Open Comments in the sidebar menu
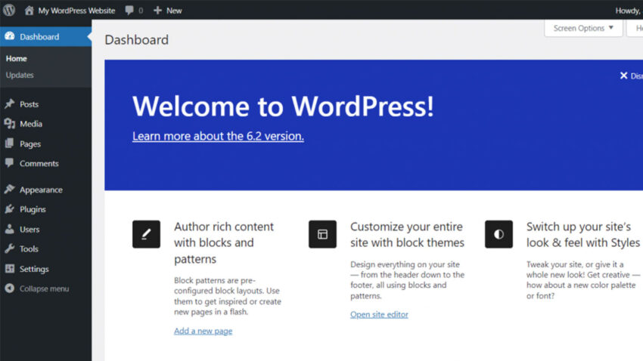 coord(39,163)
